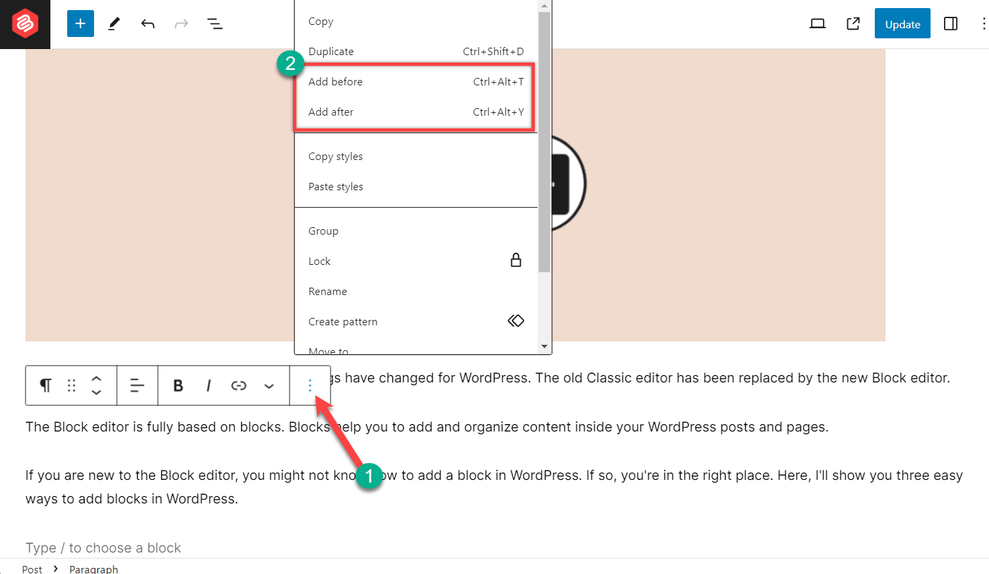Image resolution: width=989 pixels, height=574 pixels.
Task: Move the block down
Action: click(x=96, y=392)
